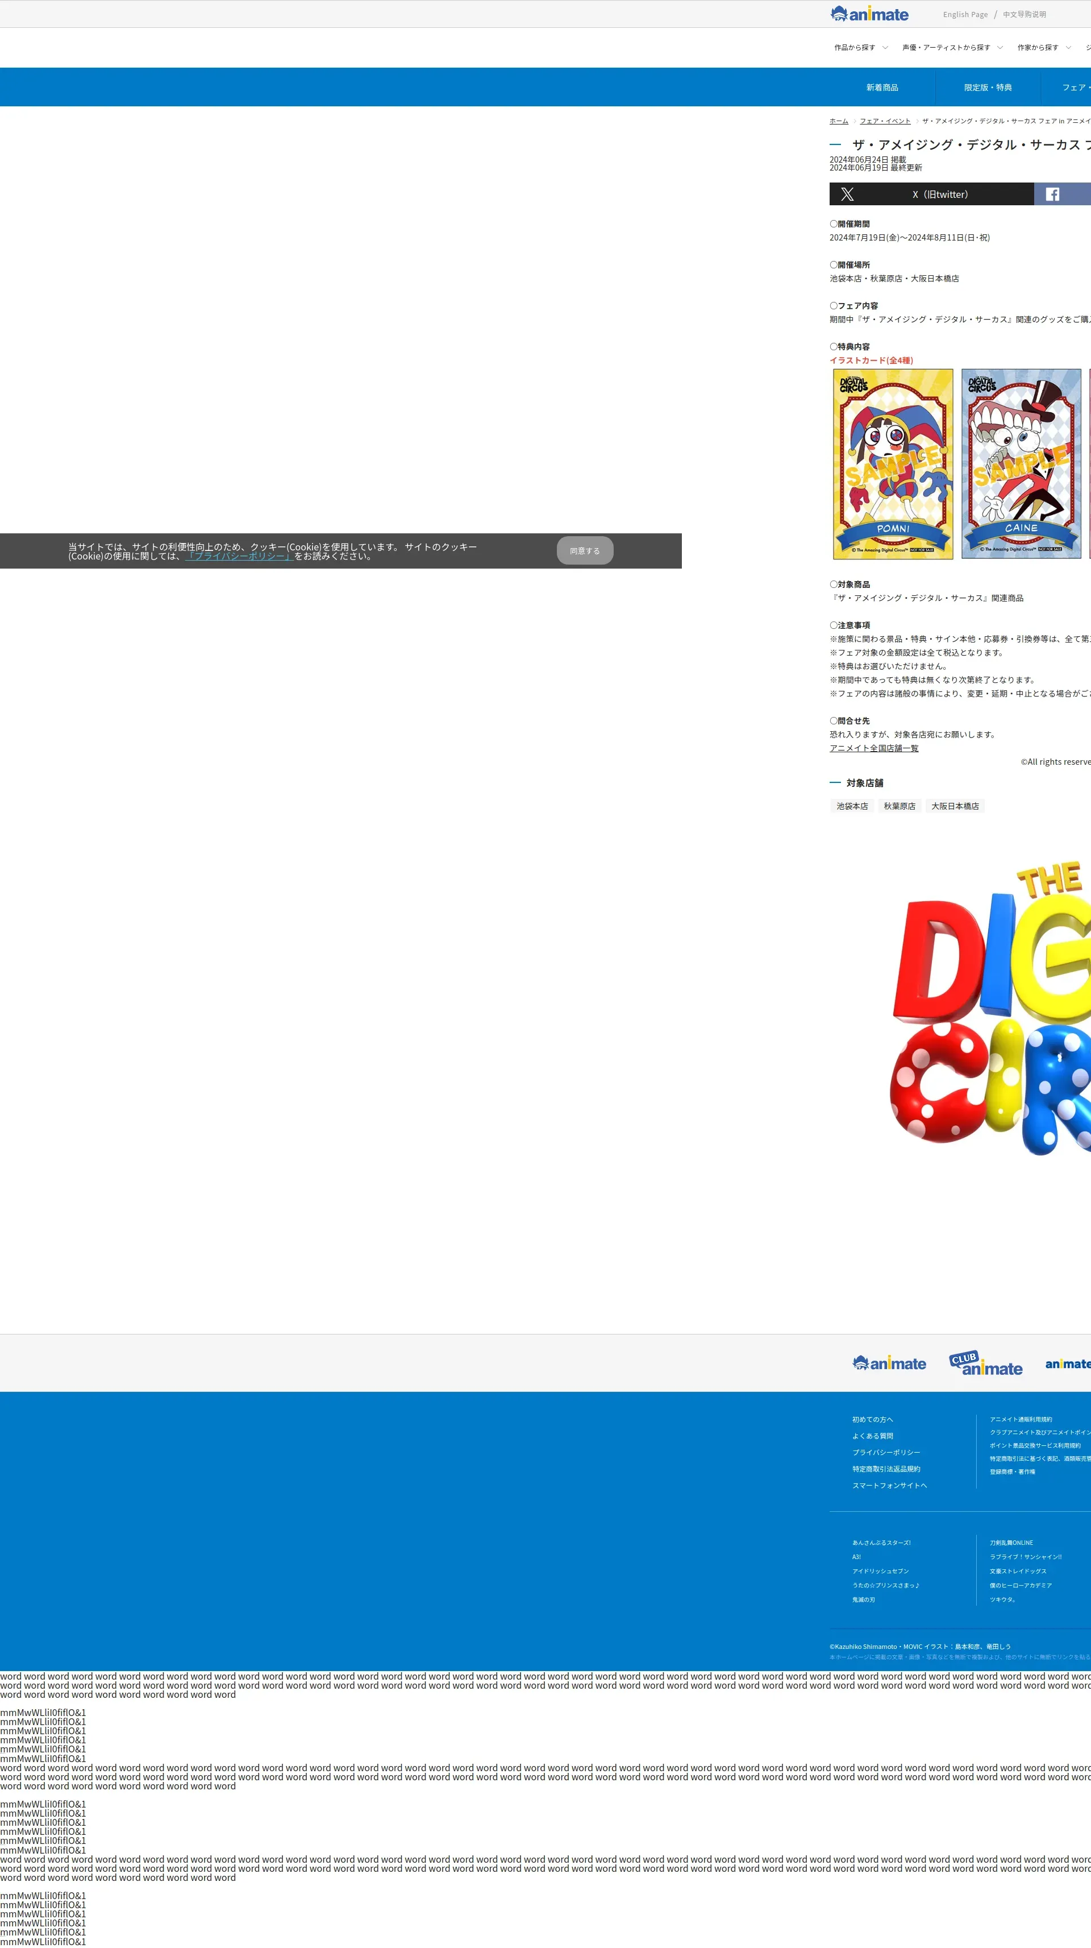Select the 秋葉原店 store tag
This screenshot has height=1948, width=1091.
pyautogui.click(x=899, y=806)
